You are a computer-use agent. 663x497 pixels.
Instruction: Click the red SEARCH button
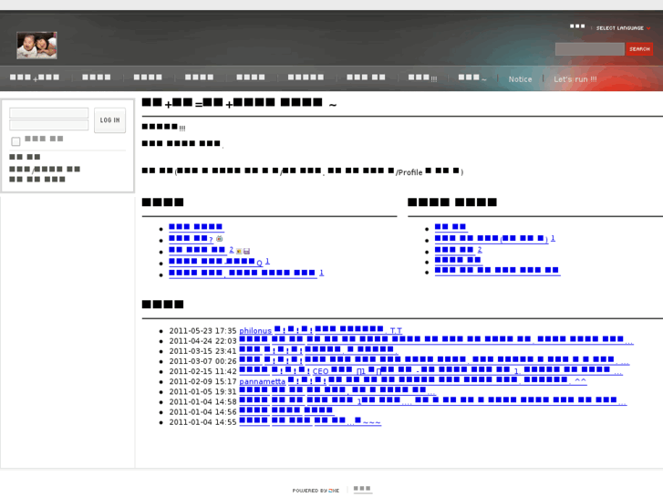pyautogui.click(x=639, y=49)
